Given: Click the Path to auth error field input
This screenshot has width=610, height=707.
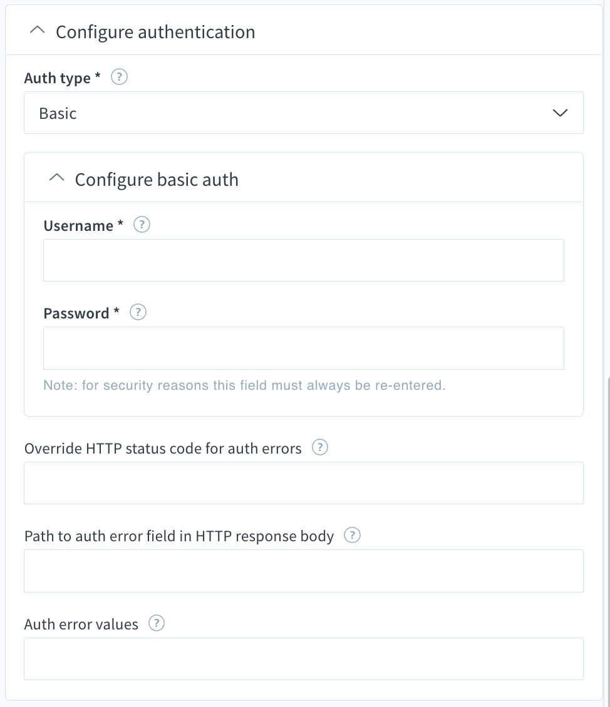Looking at the screenshot, I should click(304, 571).
